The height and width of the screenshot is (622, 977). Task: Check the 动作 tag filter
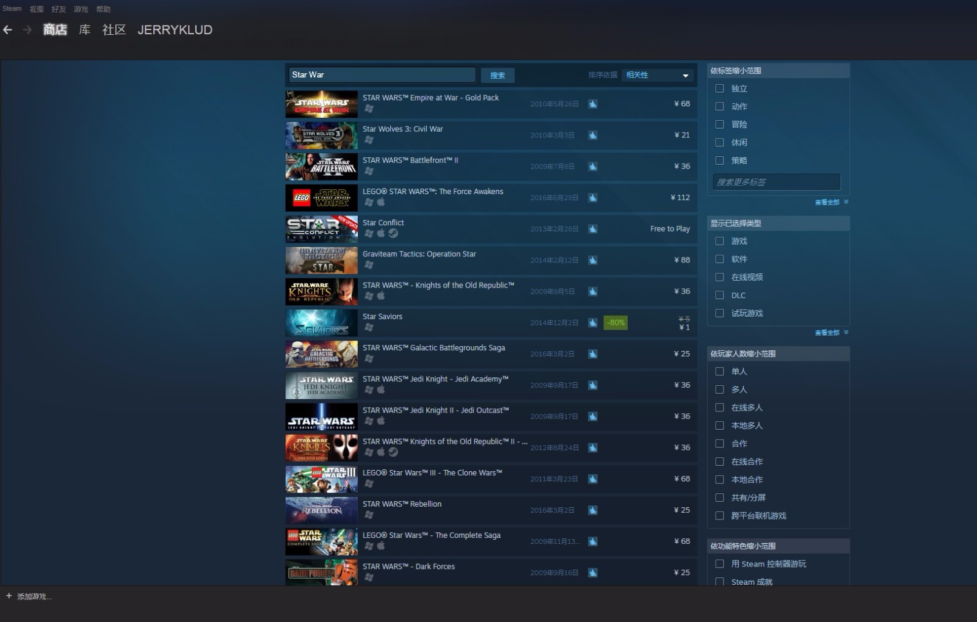(x=720, y=106)
